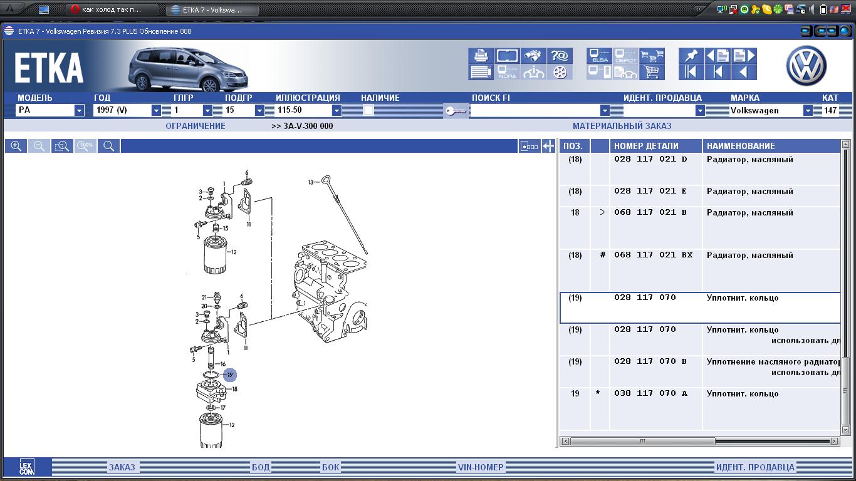This screenshot has width=856, height=481.
Task: Click the key icon beside НАЛИЧИЕ
Action: coord(456,111)
